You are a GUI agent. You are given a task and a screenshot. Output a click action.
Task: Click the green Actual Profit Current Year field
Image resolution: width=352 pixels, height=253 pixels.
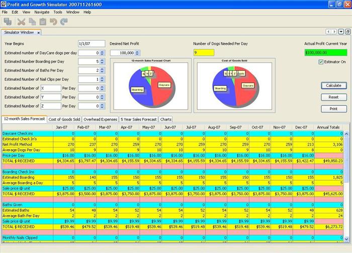(x=326, y=53)
